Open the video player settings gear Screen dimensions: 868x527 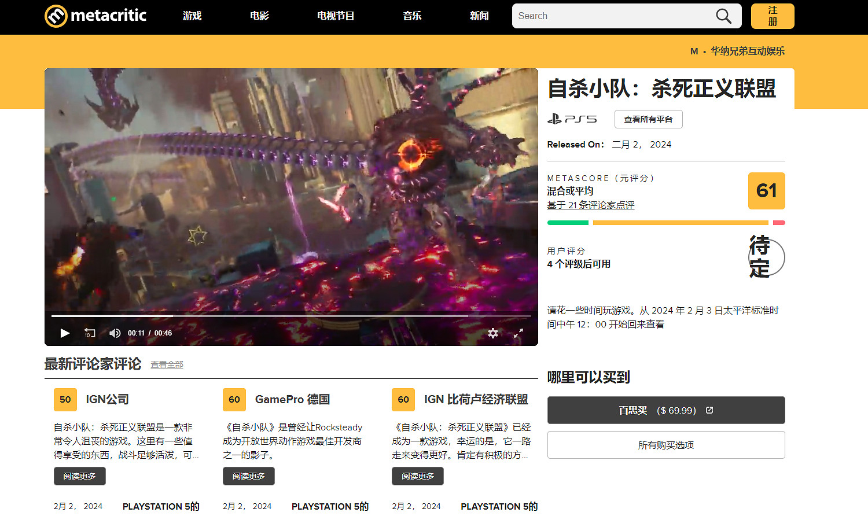492,333
